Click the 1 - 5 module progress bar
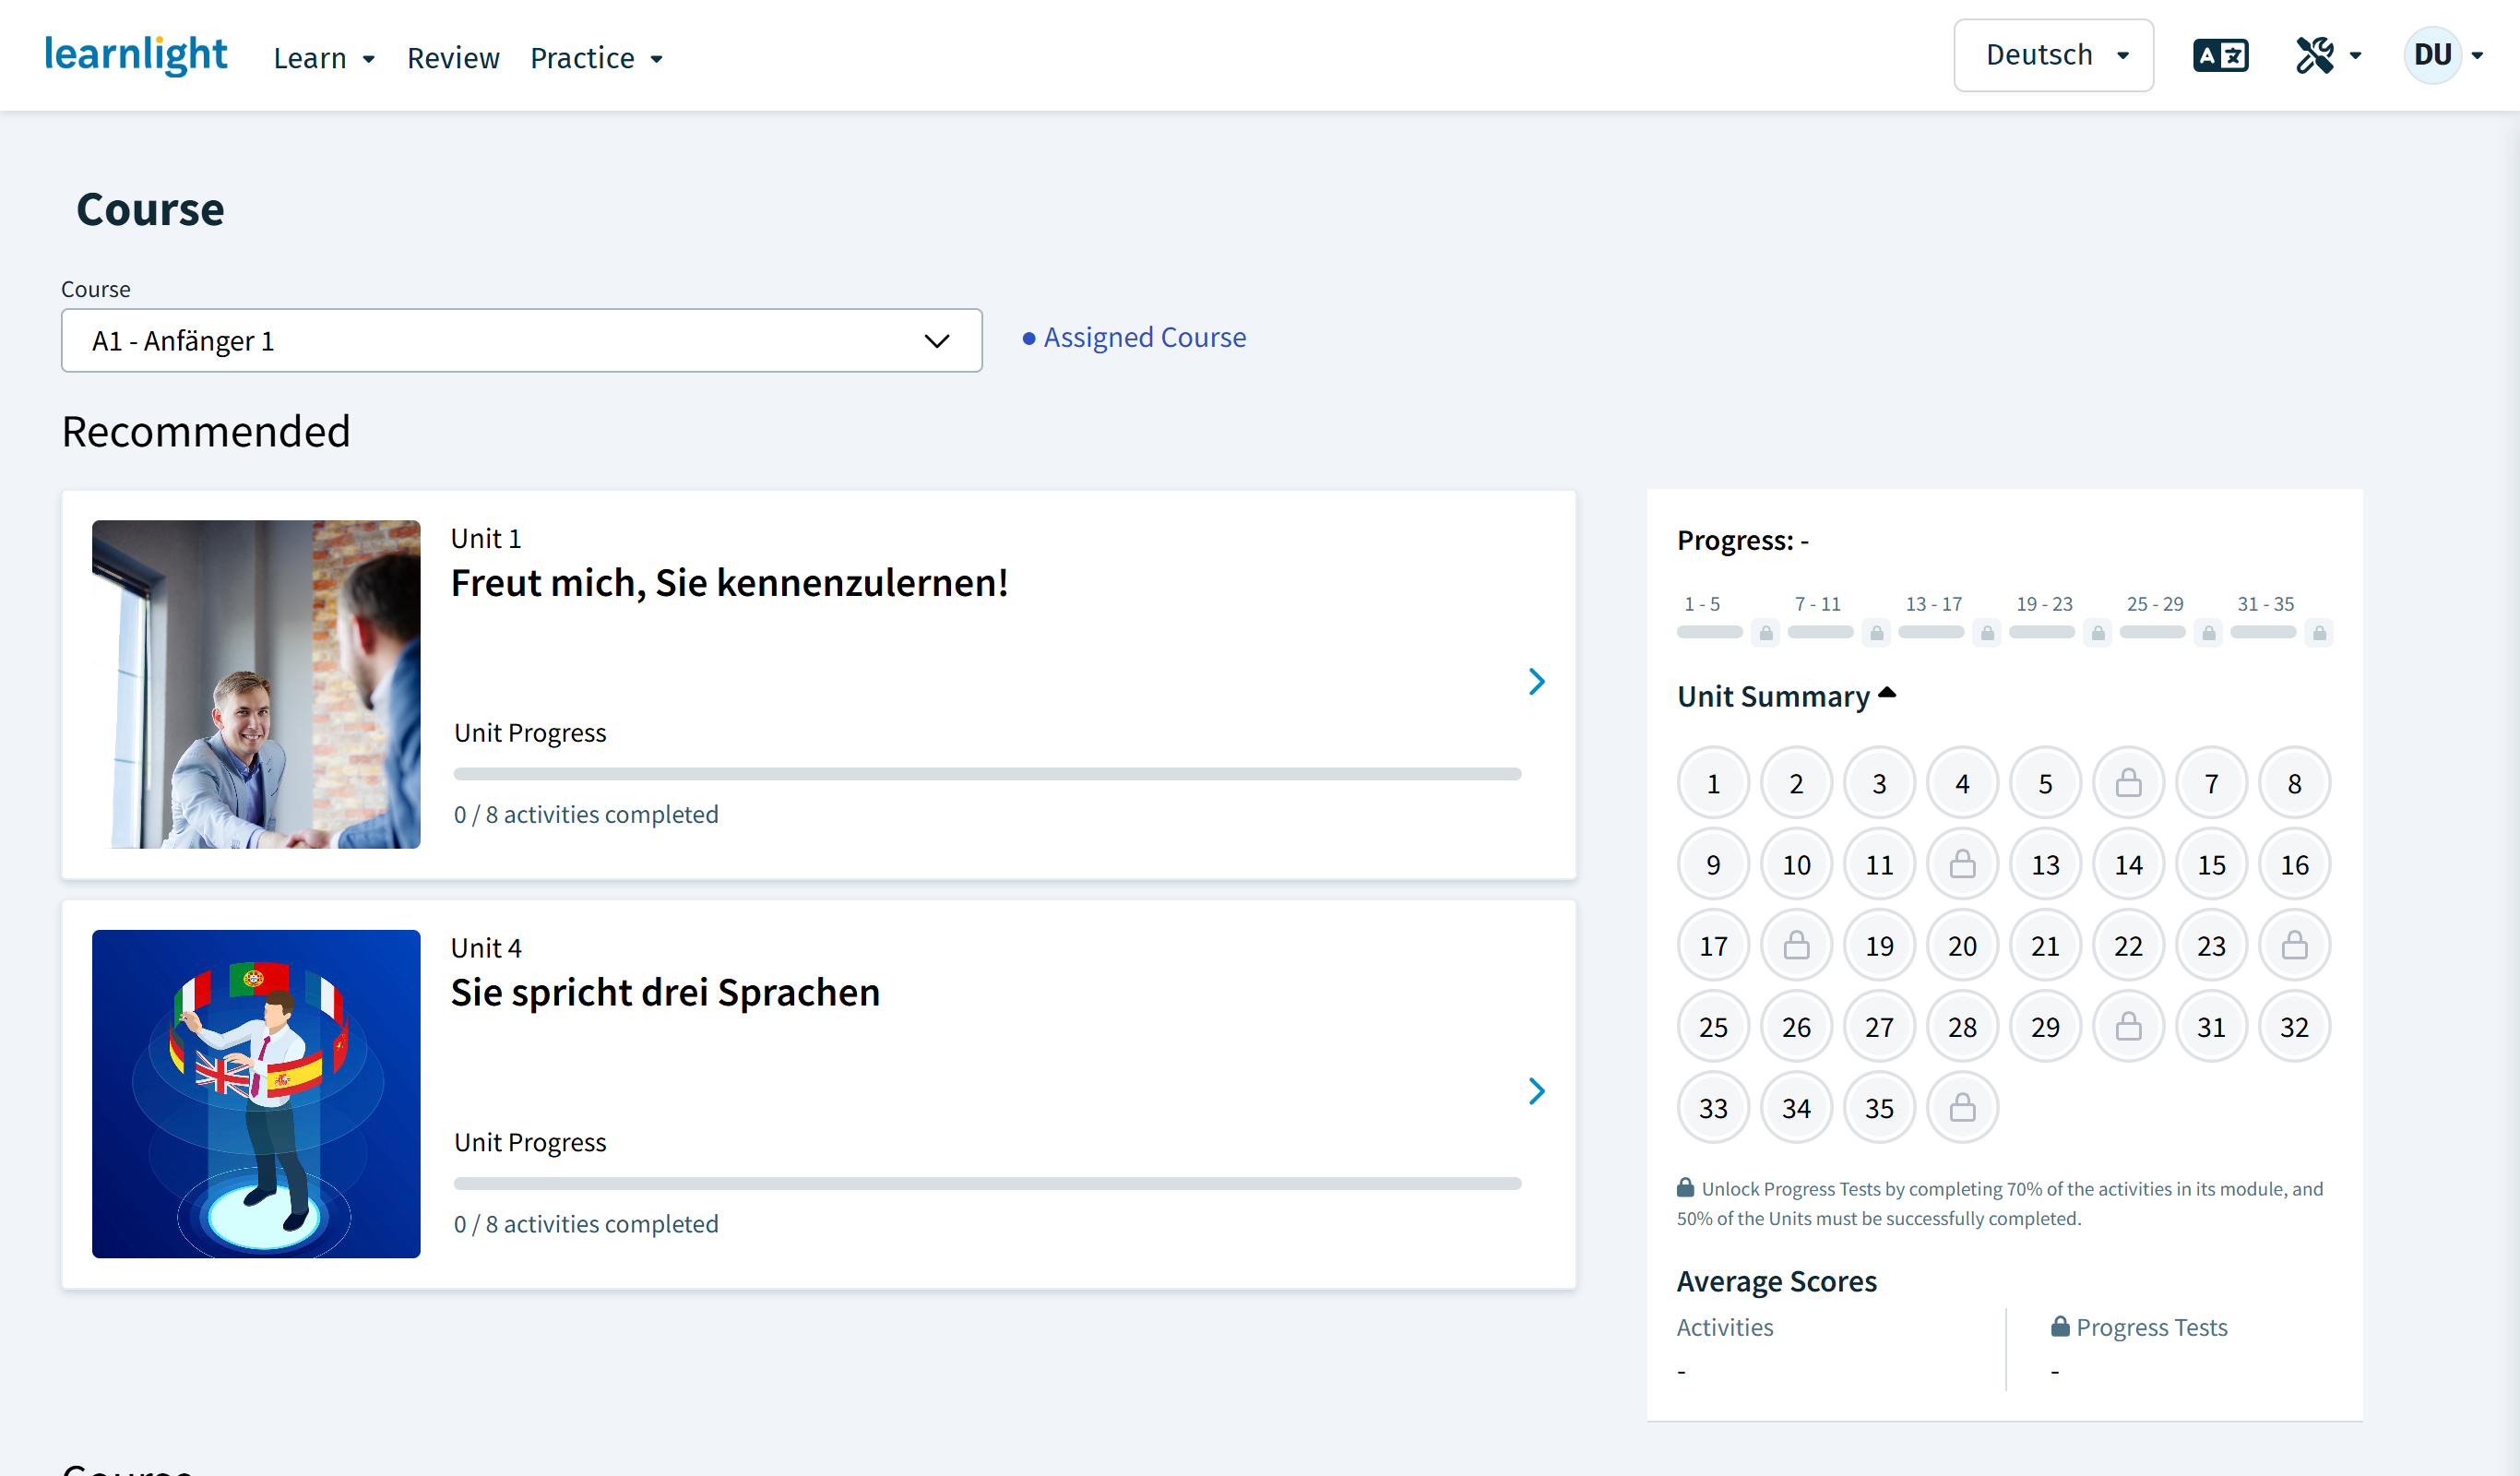This screenshot has width=2520, height=1476. (1709, 632)
